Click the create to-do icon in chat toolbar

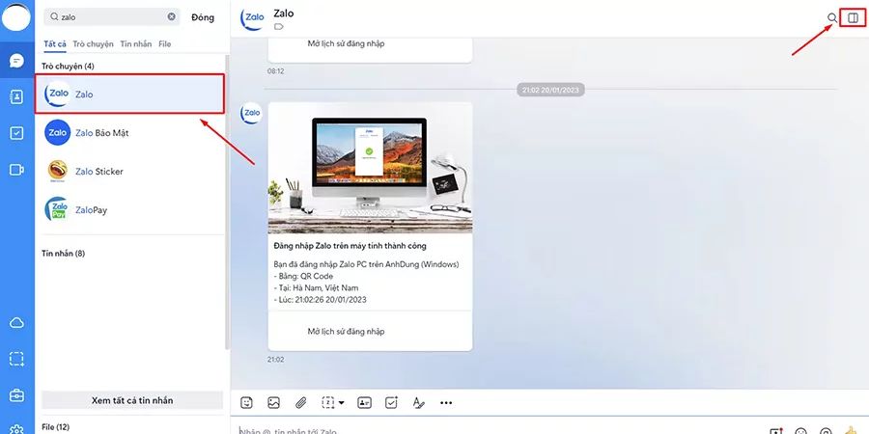click(391, 403)
